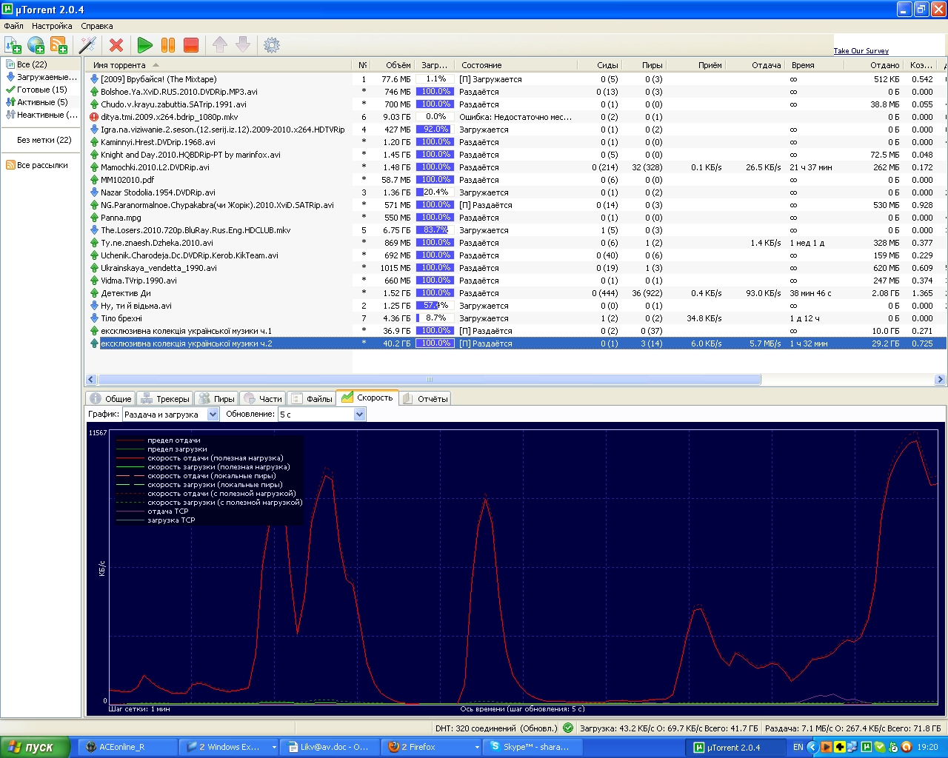Open the График type dropdown
Image resolution: width=948 pixels, height=758 pixels.
point(170,415)
